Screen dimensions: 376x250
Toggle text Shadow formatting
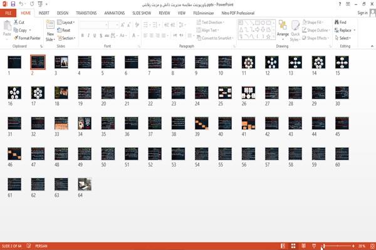(x=101, y=36)
